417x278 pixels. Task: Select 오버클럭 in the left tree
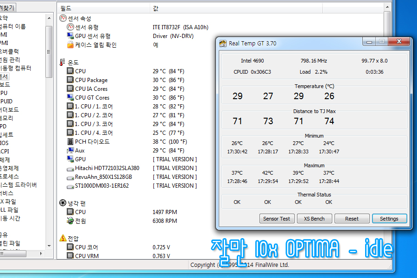coord(9,51)
